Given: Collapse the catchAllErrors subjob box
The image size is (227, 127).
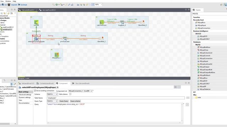Looking at the screenshot, I should point(96,17).
